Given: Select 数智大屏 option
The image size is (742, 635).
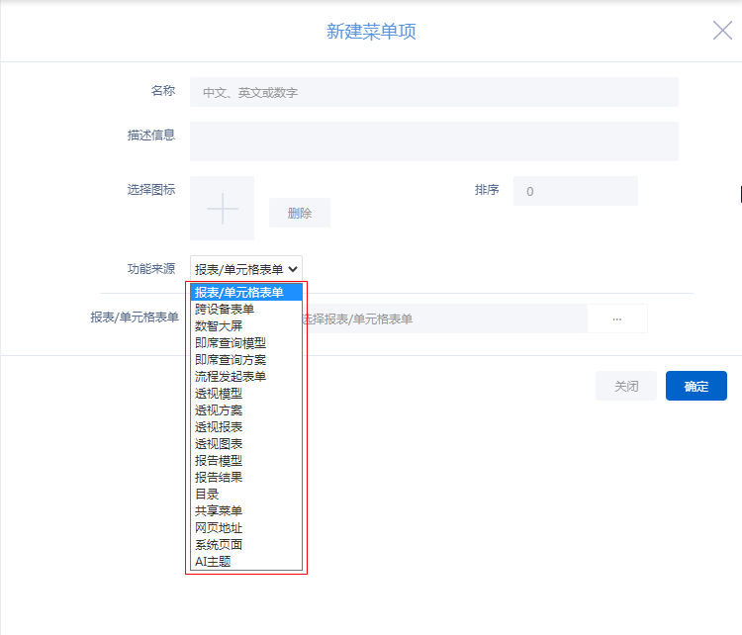Looking at the screenshot, I should (219, 325).
